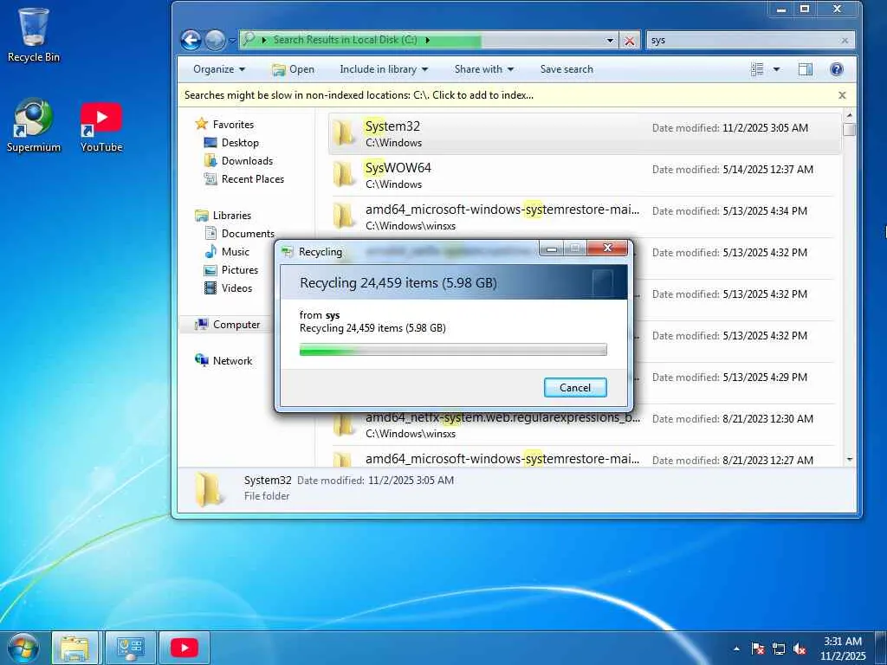
Task: Open the Organize menu
Action: pyautogui.click(x=219, y=69)
